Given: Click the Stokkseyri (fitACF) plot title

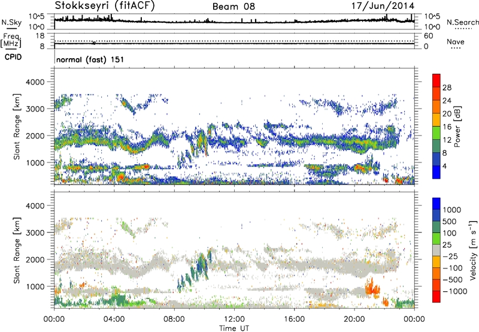Looking at the screenshot, I should [x=105, y=5].
